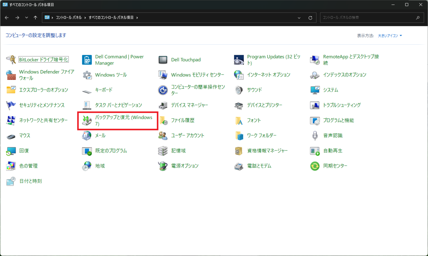Screen dimensions: 428x256
Task: Open 同期センター green icon
Action: pyautogui.click(x=315, y=166)
